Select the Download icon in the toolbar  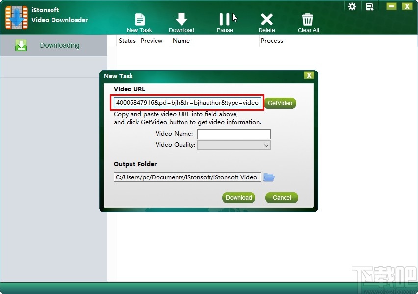(x=182, y=21)
